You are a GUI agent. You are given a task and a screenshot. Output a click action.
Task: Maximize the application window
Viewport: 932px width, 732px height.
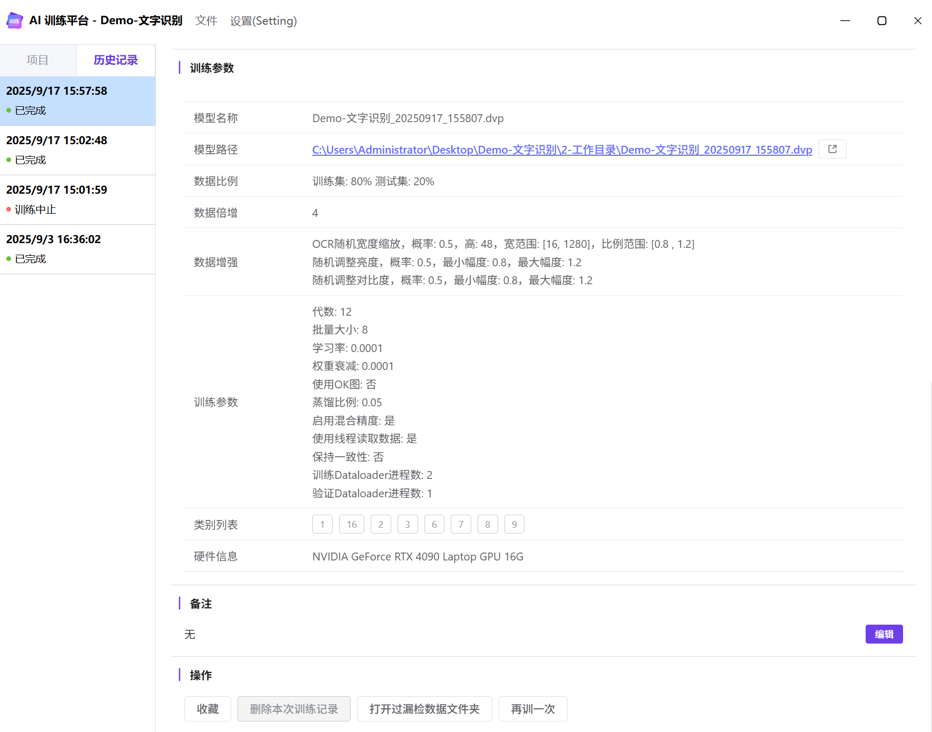click(x=881, y=21)
